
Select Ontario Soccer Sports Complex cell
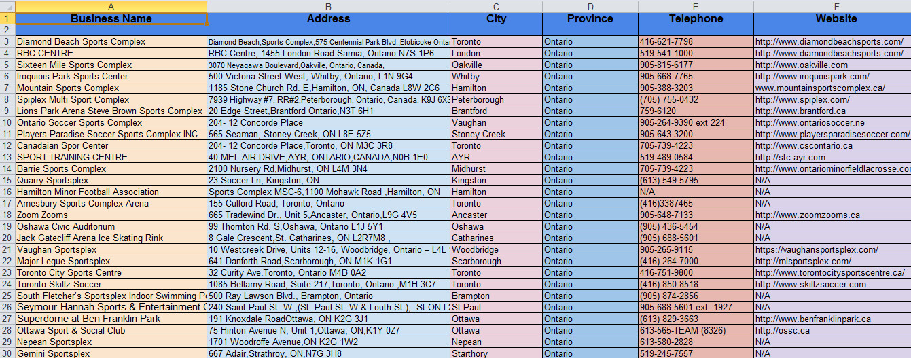111,123
